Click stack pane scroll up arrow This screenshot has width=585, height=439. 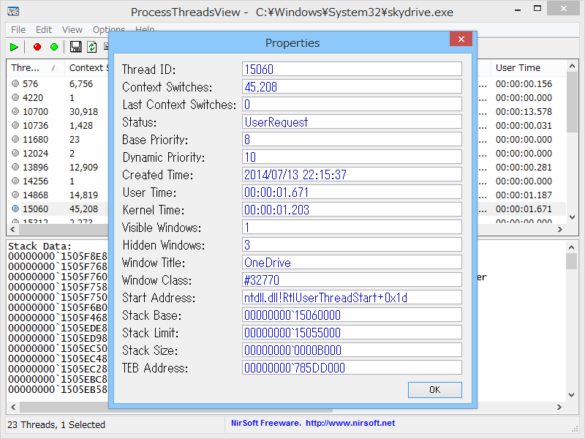[571, 247]
